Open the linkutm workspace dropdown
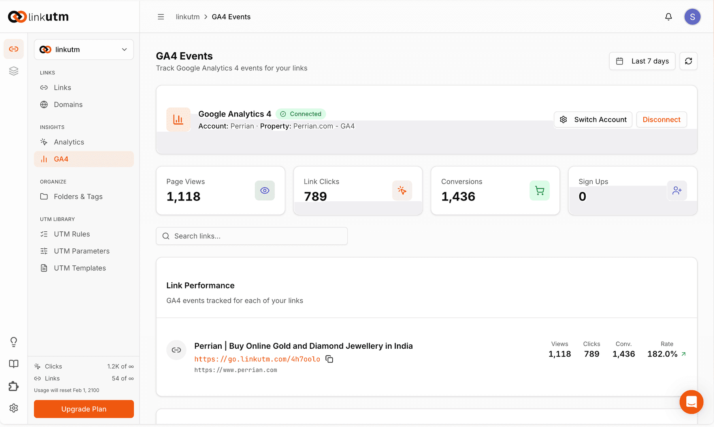 [x=84, y=49]
